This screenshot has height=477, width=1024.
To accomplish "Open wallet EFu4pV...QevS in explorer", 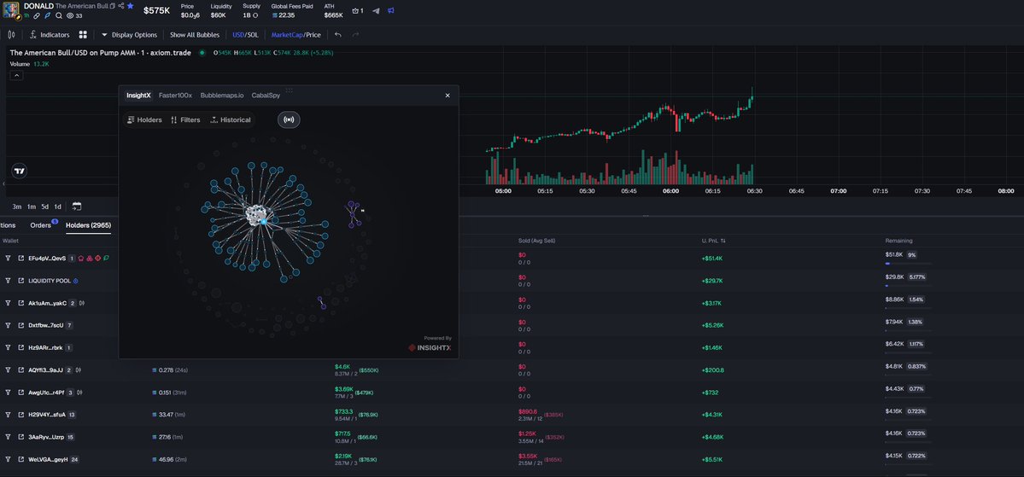I will coord(20,259).
